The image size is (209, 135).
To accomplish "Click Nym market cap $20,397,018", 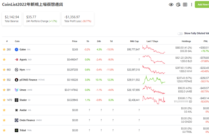I will [134, 70].
